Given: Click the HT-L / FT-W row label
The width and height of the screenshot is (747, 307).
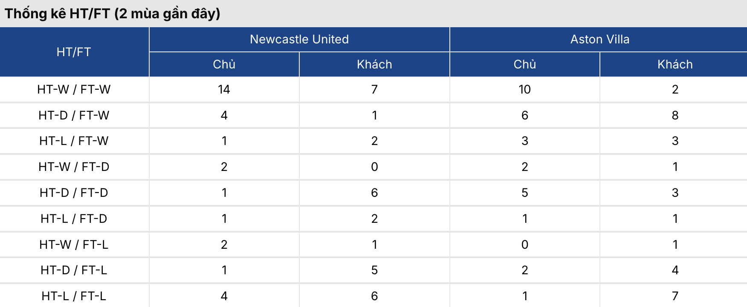Looking at the screenshot, I should (74, 141).
